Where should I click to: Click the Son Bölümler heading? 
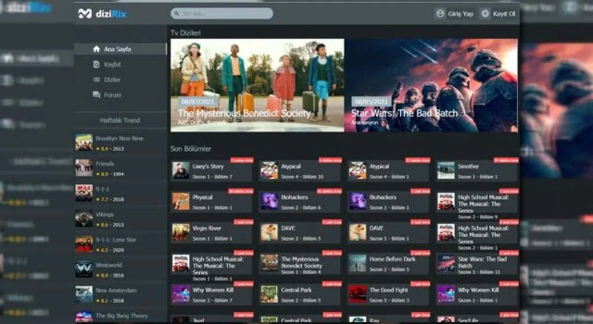point(191,149)
